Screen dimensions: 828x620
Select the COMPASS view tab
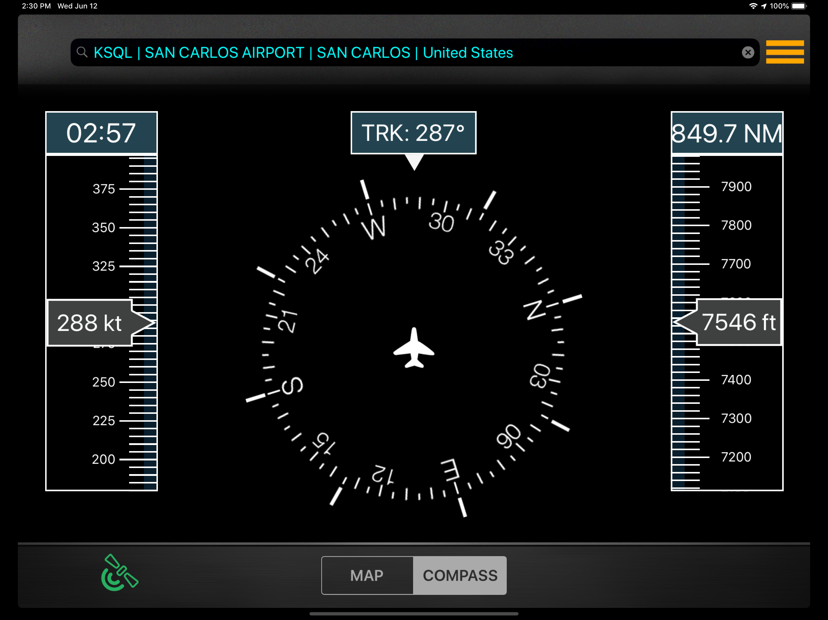pos(460,575)
